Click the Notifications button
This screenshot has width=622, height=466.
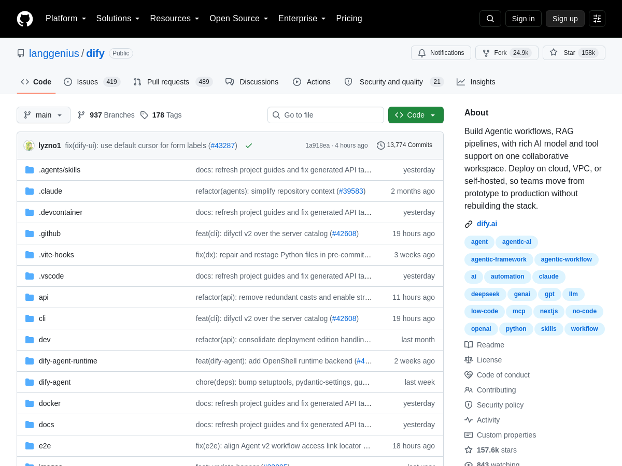click(x=441, y=53)
